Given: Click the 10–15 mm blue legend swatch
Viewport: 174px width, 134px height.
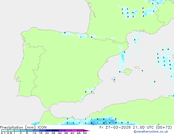Looking at the screenshot, I should [37, 130].
